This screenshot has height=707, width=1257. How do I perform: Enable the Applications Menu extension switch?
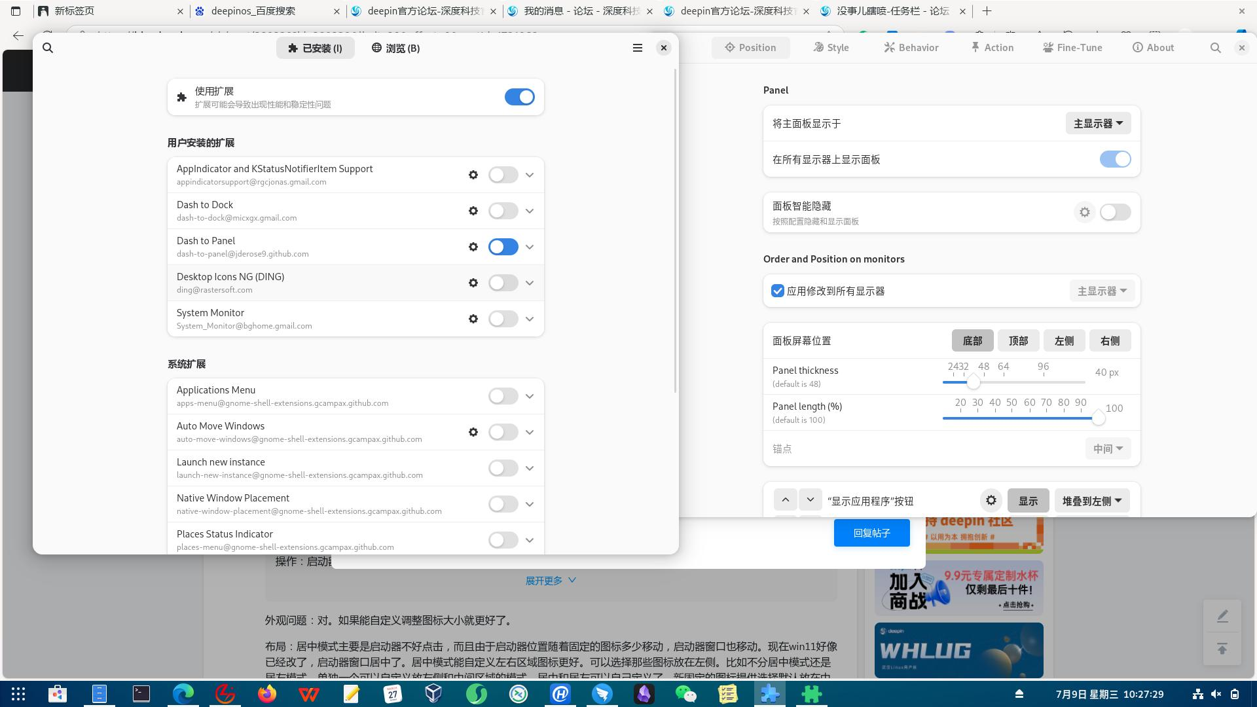pos(503,396)
